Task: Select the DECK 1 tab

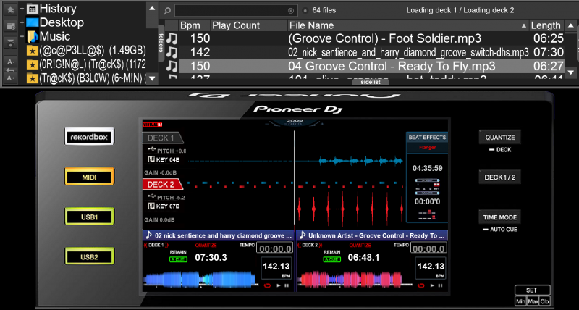Action: coord(161,138)
